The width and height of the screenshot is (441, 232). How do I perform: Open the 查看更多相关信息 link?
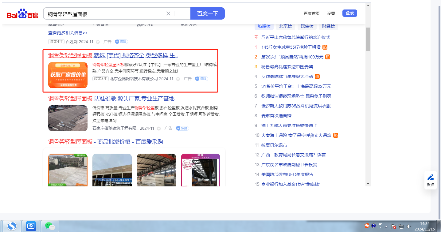(x=68, y=33)
